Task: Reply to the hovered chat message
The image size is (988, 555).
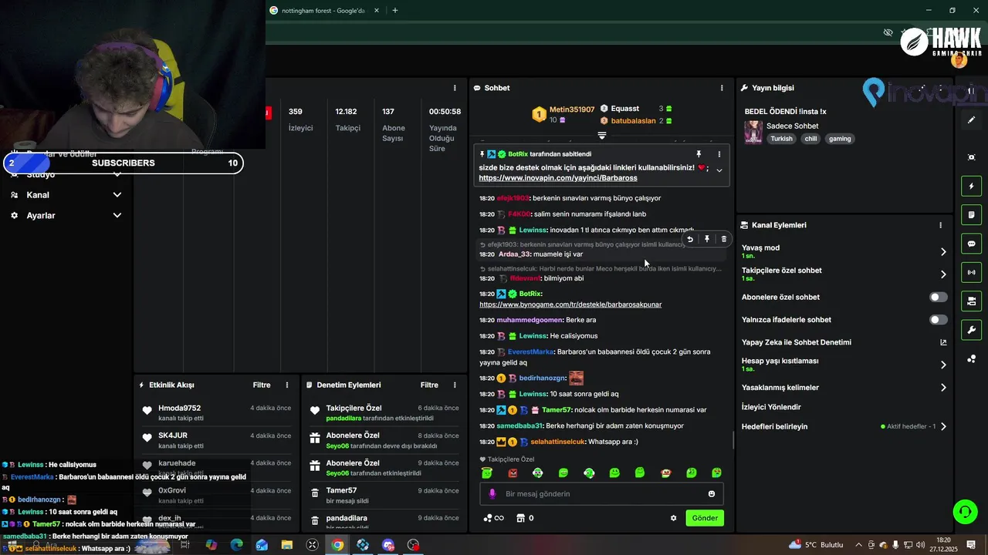Action: [x=690, y=239]
